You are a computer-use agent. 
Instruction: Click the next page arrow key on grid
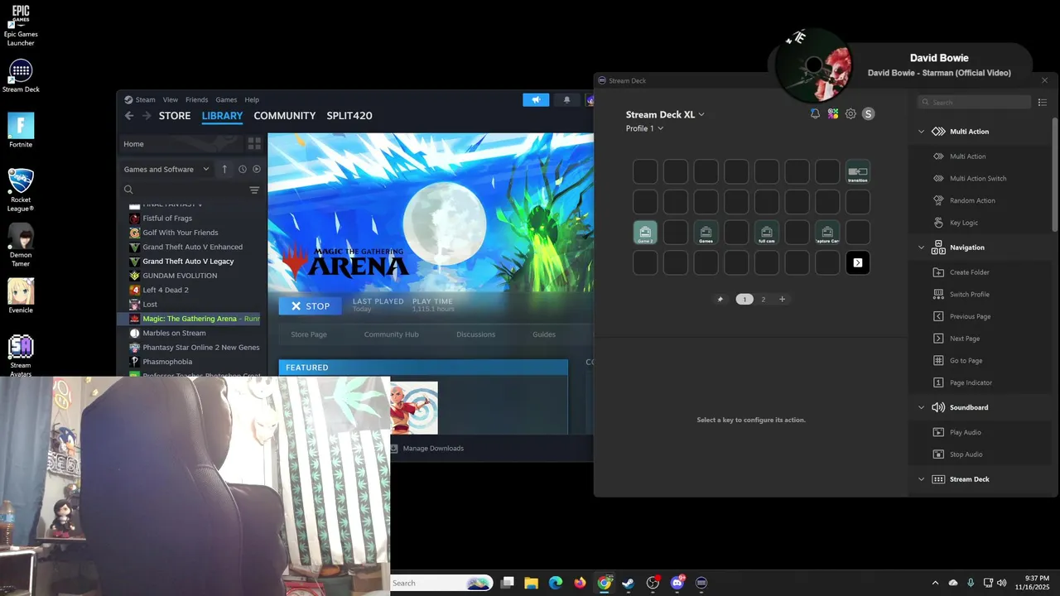(858, 263)
